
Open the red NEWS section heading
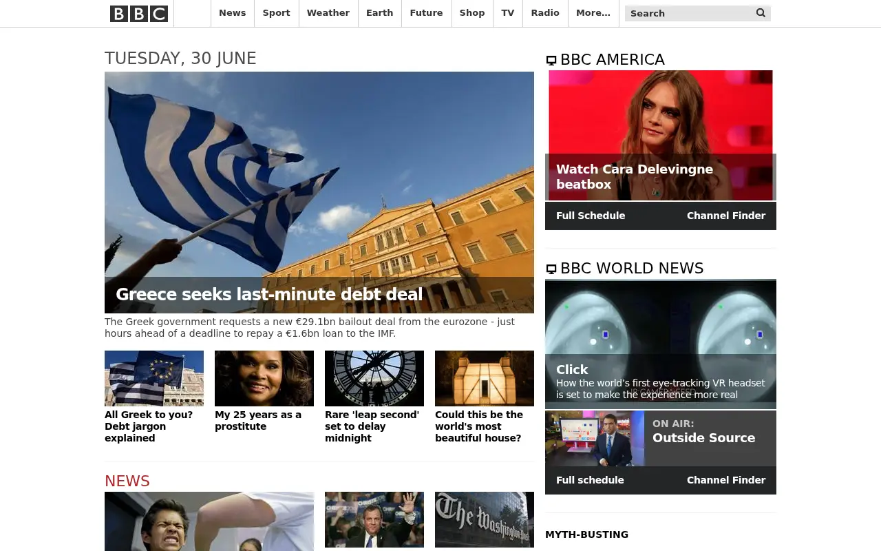127,481
